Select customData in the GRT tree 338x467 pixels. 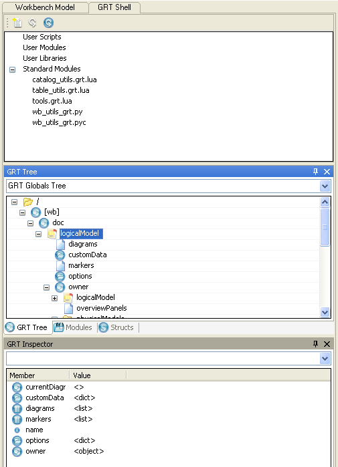coord(88,255)
